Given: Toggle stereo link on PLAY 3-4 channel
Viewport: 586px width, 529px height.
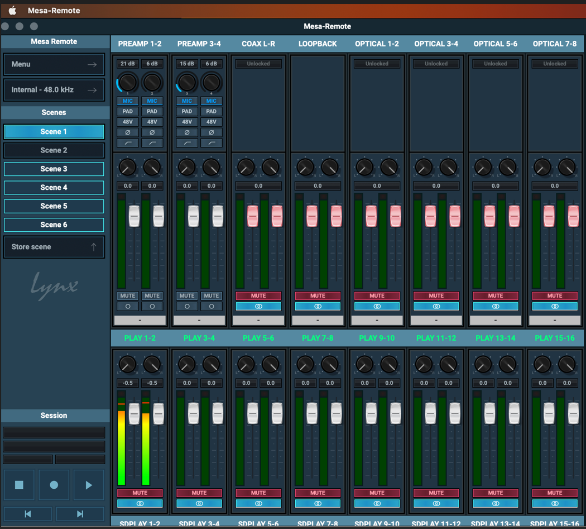Looking at the screenshot, I should (x=199, y=503).
